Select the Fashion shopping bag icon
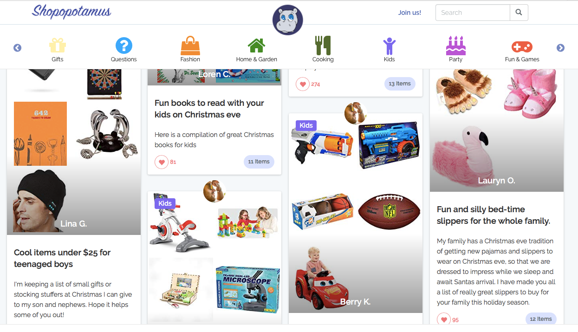The width and height of the screenshot is (578, 332). pyautogui.click(x=190, y=46)
